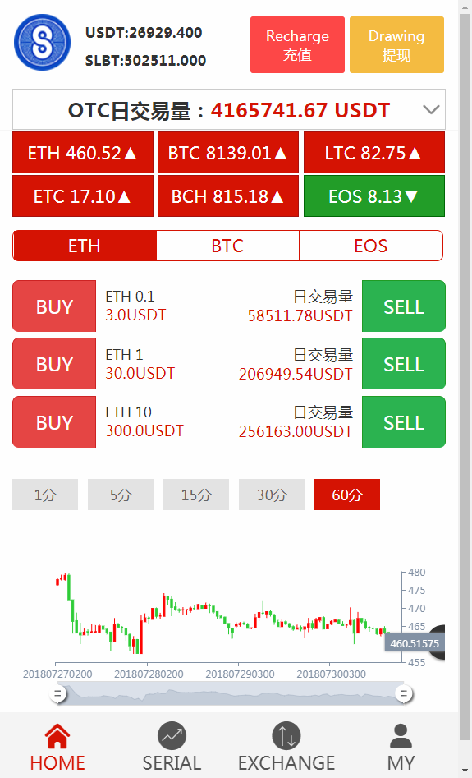The height and width of the screenshot is (778, 472).
Task: Select the 30分 chart interval
Action: 272,495
